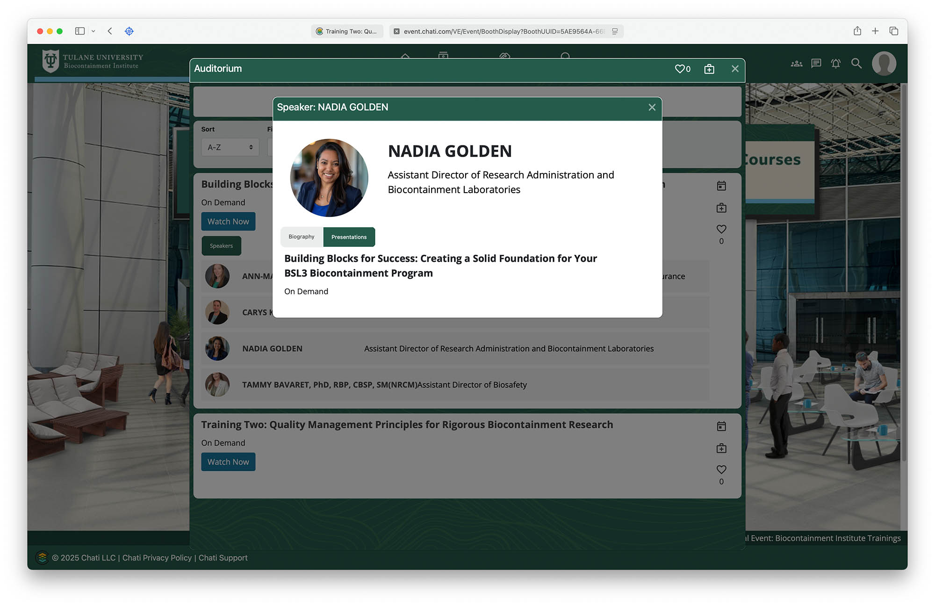This screenshot has width=935, height=606.
Task: Click the Auditorium favorite heart icon
Action: point(679,69)
